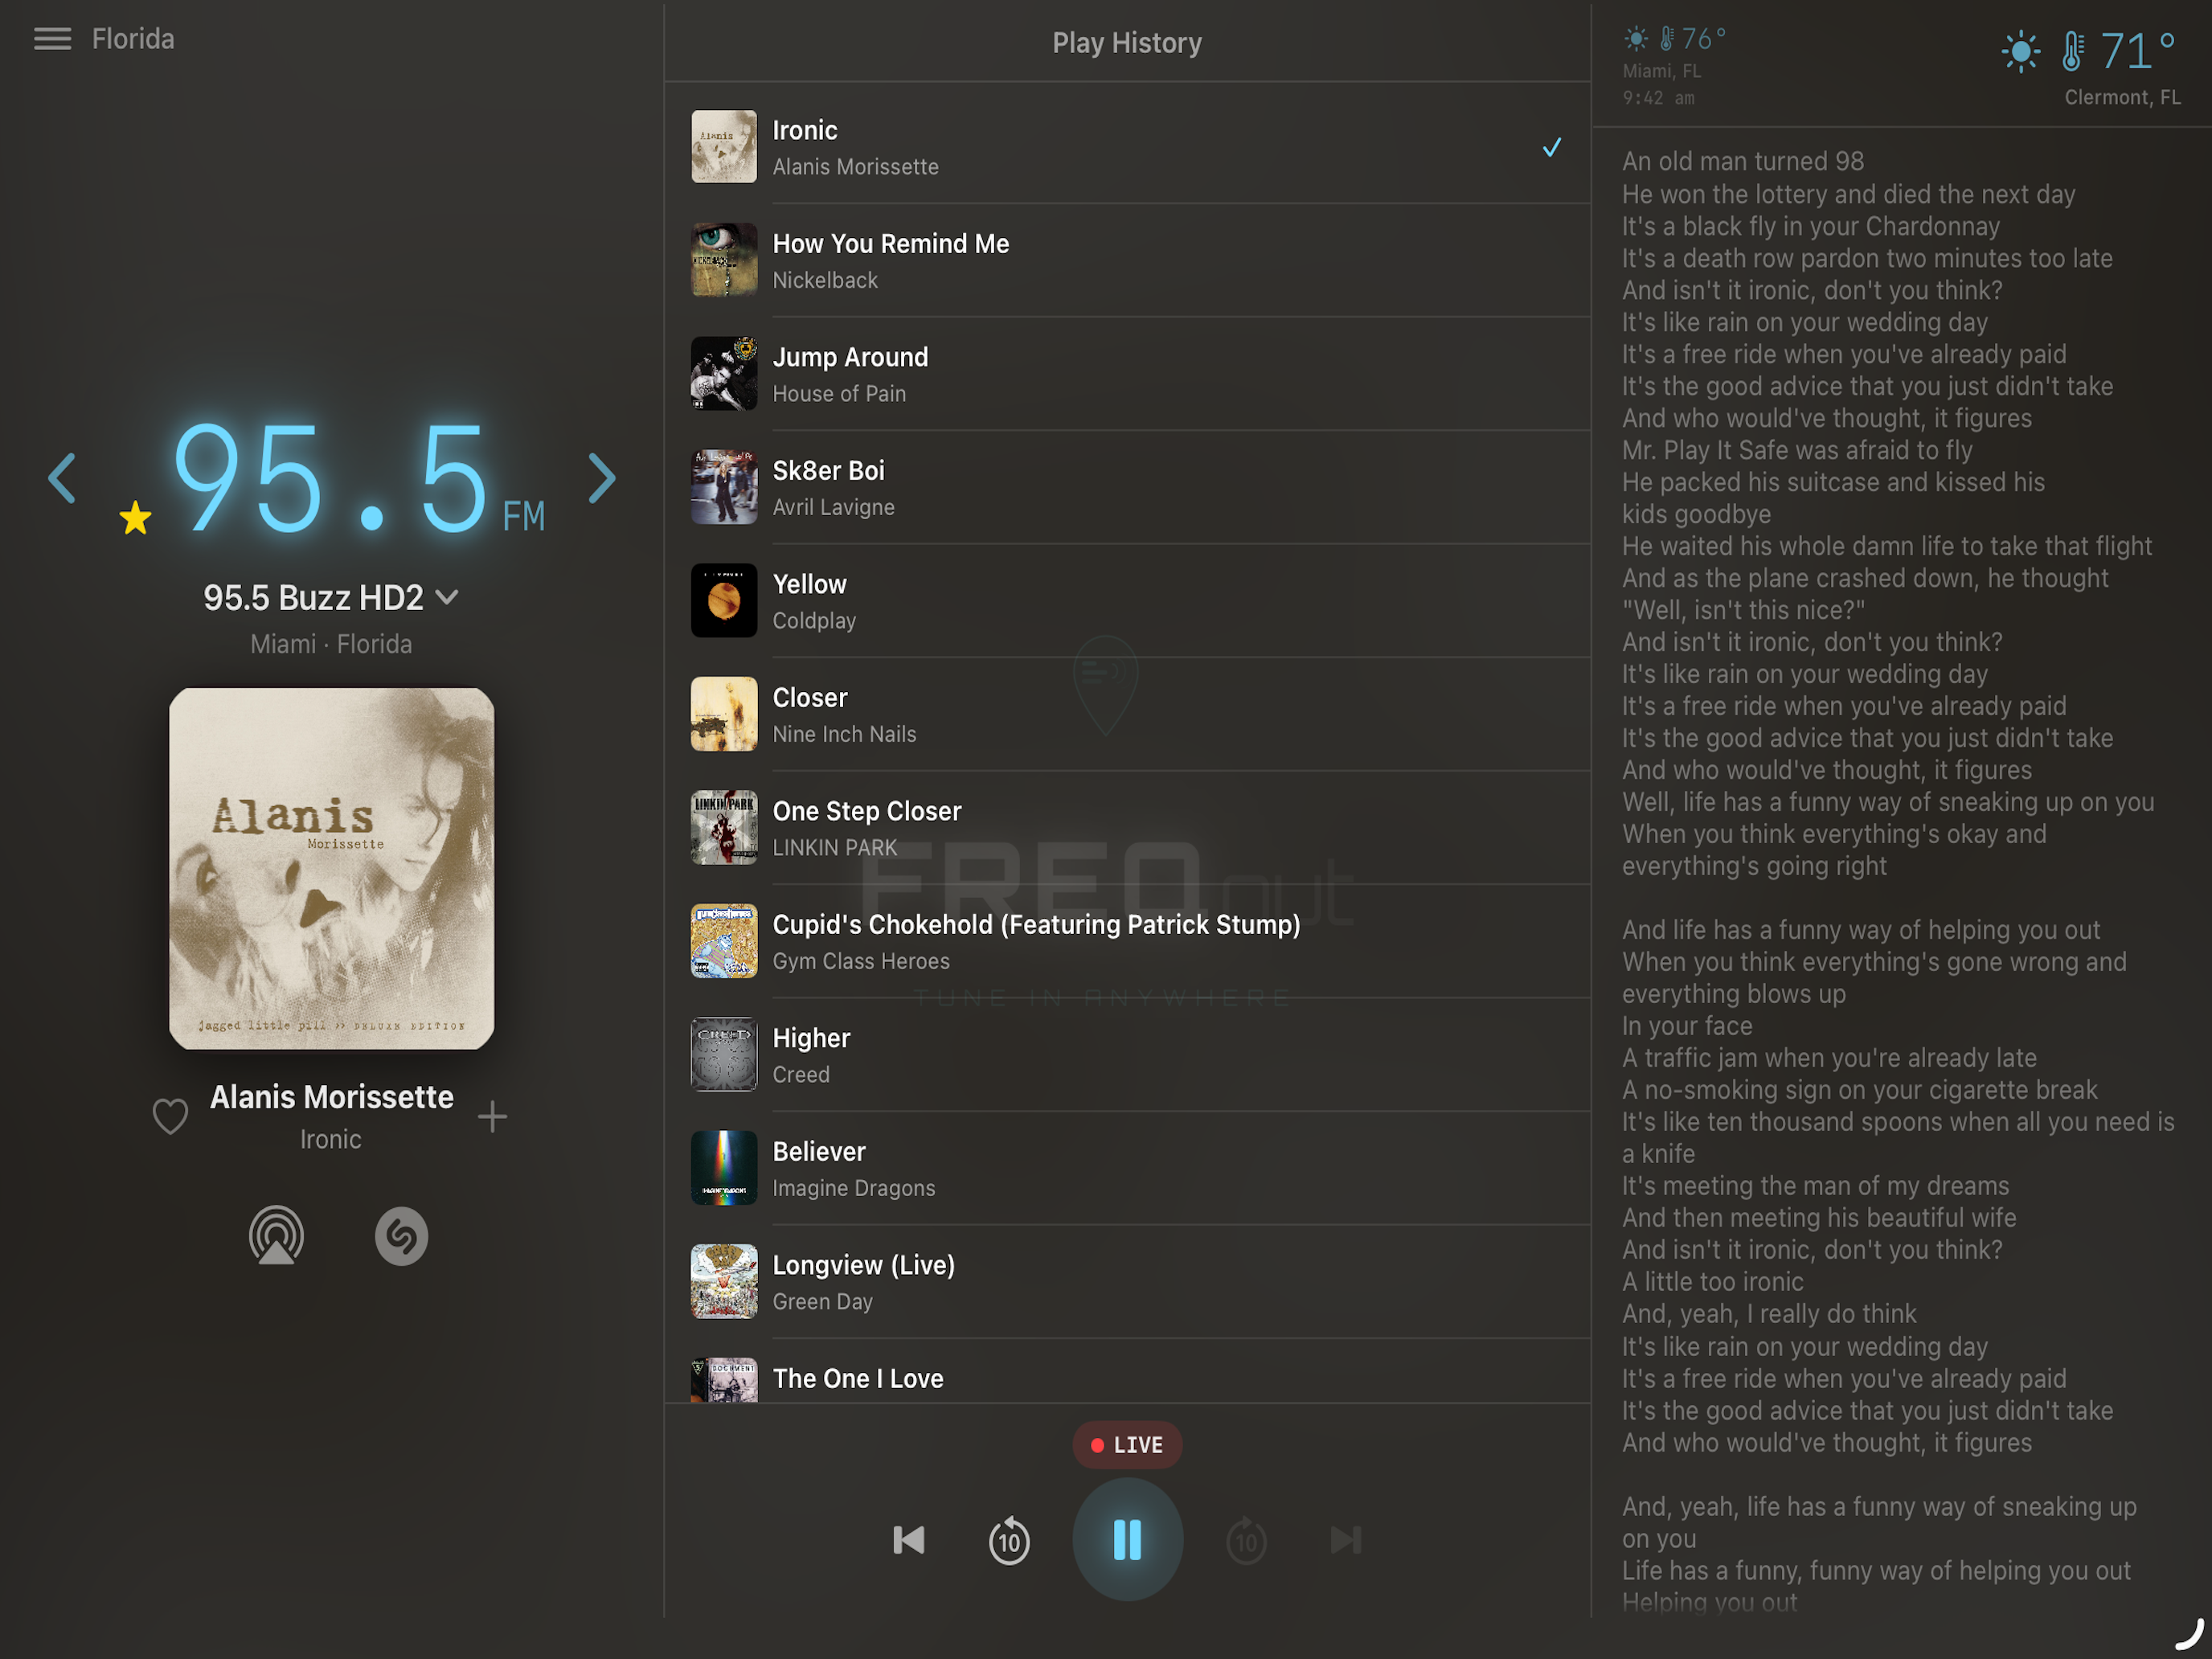The height and width of the screenshot is (1659, 2212).
Task: Click the Creed Higher album thumbnail
Action: pos(724,1055)
